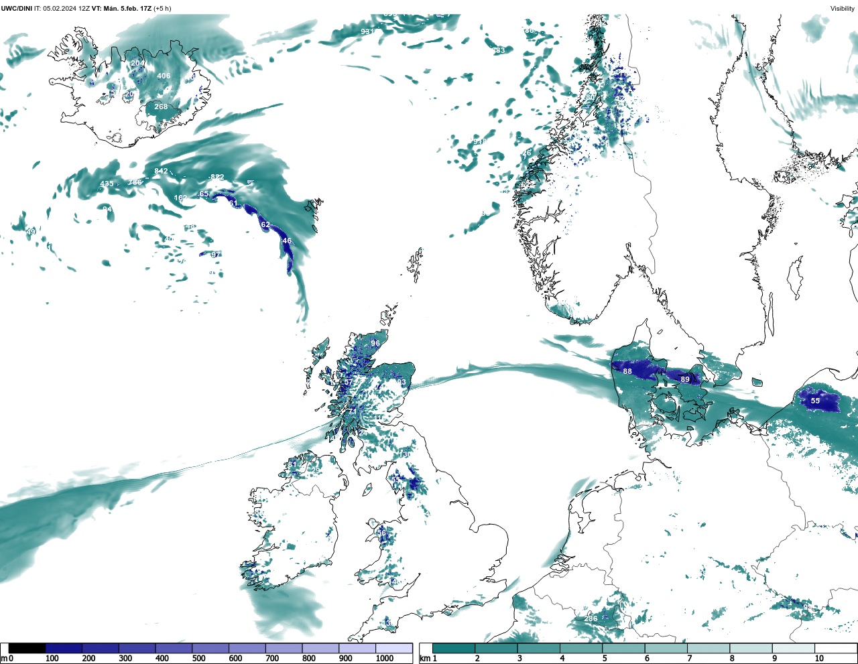Click the '10' tick label on km legend
This screenshot has width=858, height=664.
[819, 659]
